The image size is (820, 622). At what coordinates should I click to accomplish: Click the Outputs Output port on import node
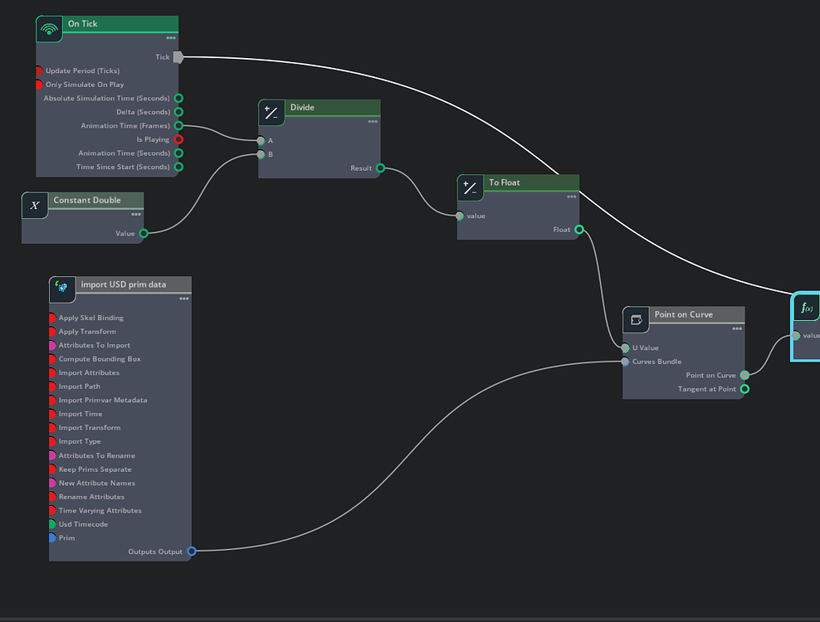pyautogui.click(x=192, y=551)
